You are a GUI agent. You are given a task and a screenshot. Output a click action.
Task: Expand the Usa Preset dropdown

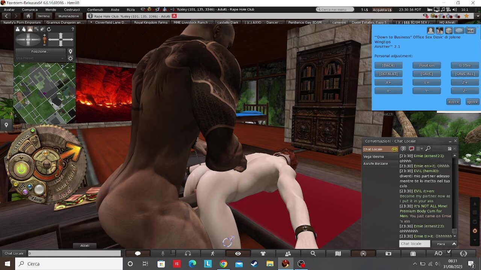click(x=40, y=58)
